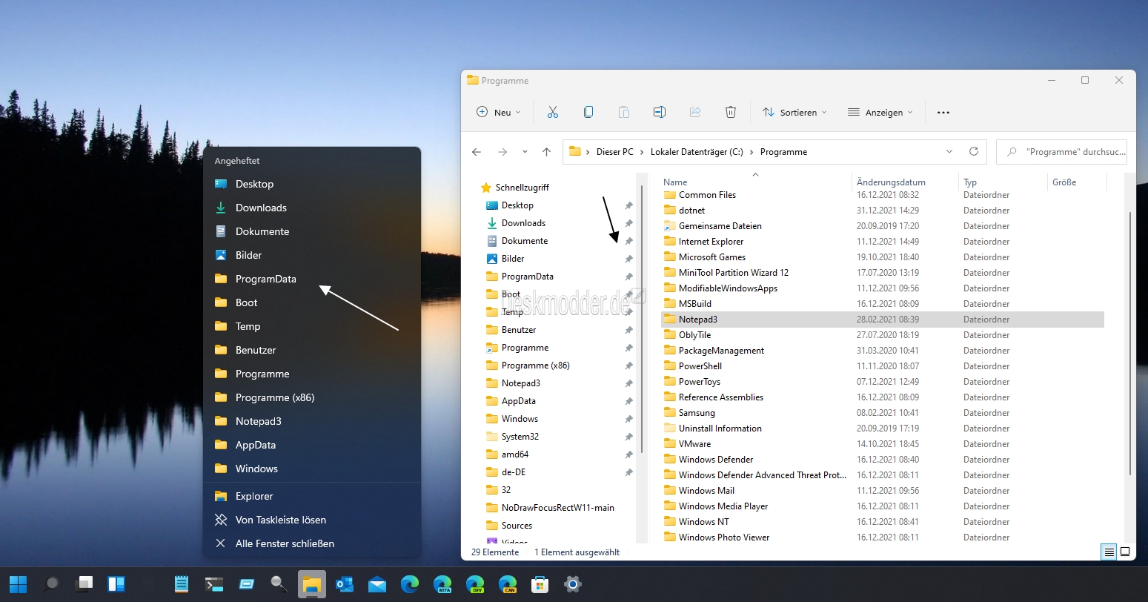This screenshot has height=602, width=1148.
Task: Select the Internet Explorer folder row
Action: pyautogui.click(x=882, y=242)
